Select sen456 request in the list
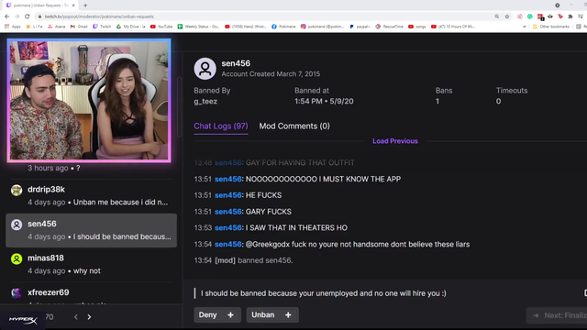Screen dimensions: 587x330 (x=92, y=230)
